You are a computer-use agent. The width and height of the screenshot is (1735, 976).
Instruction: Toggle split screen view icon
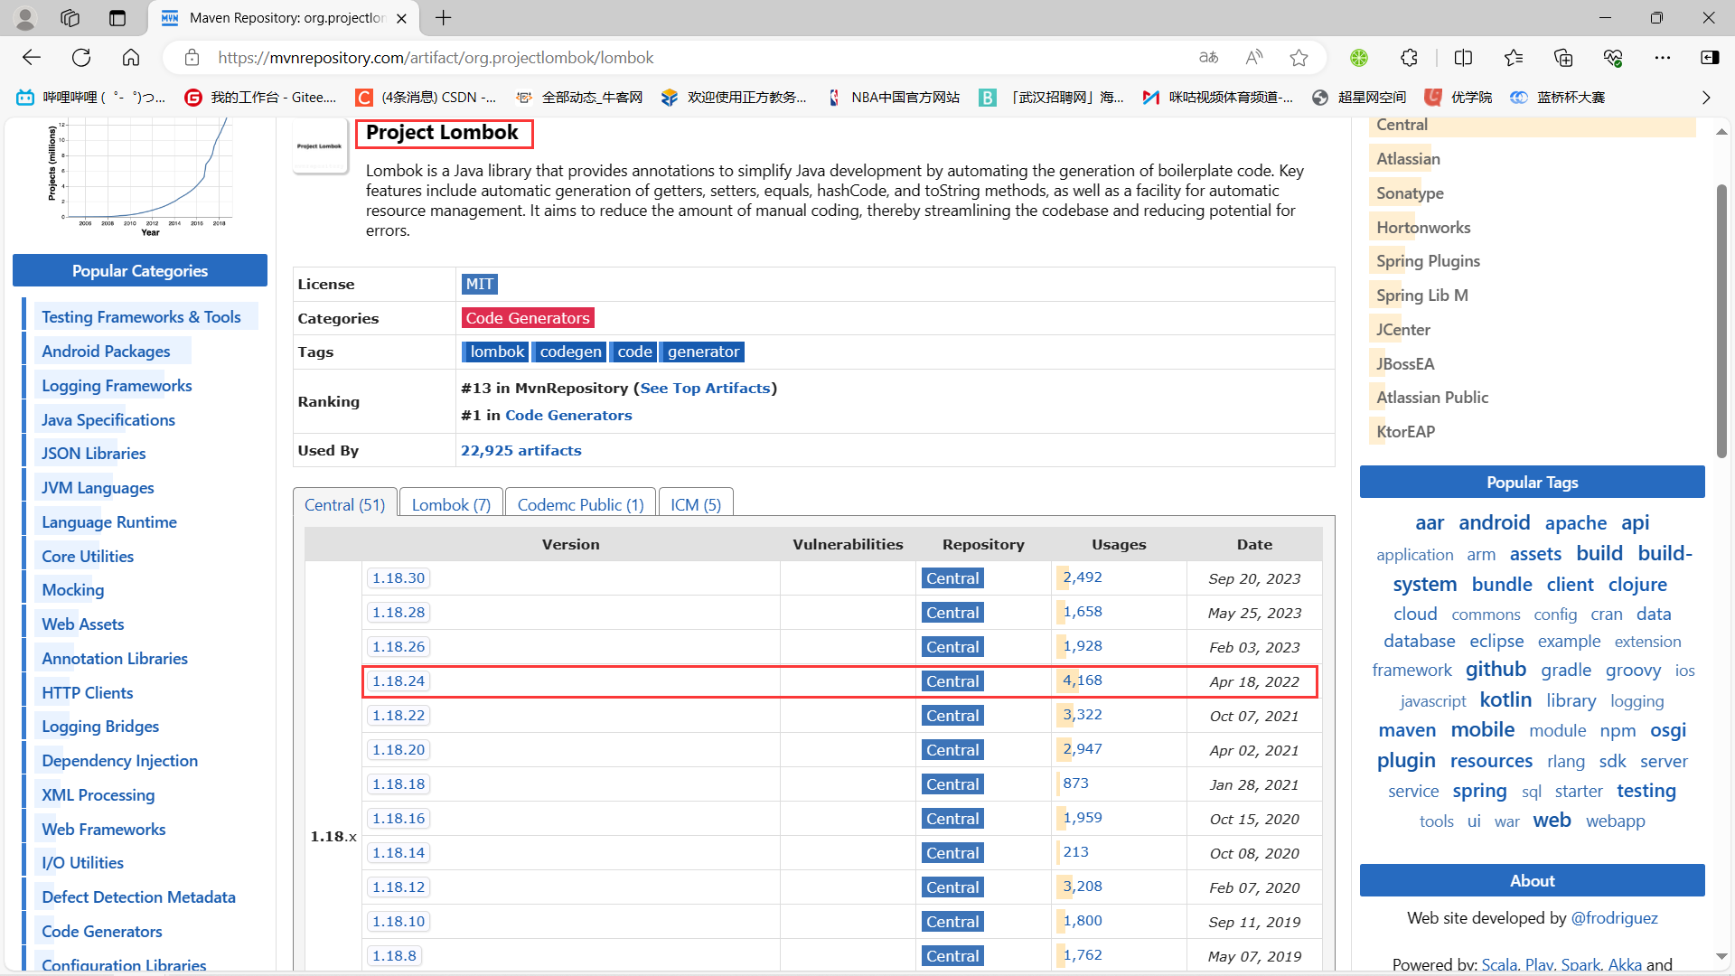1463,58
